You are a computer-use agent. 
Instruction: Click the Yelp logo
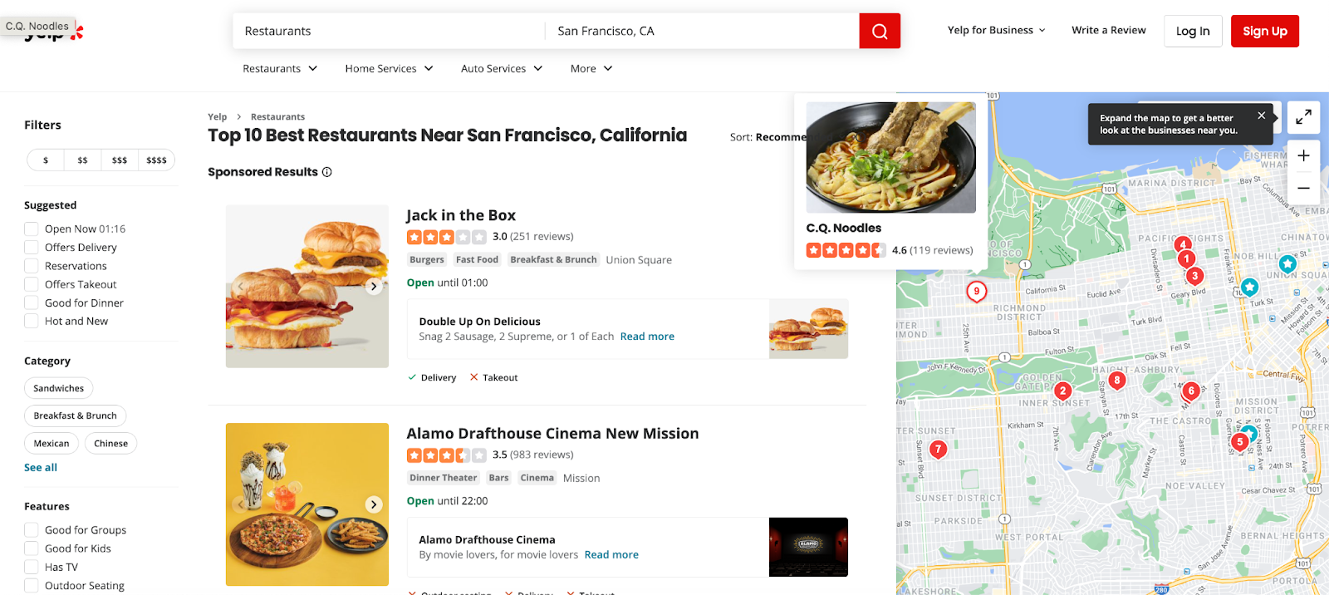click(54, 32)
